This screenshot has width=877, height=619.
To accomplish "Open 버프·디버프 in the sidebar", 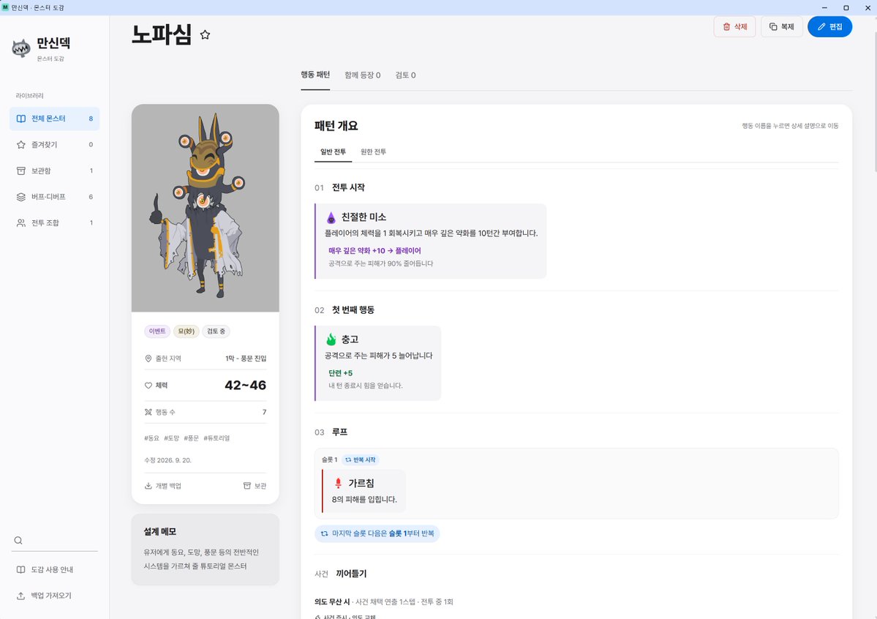I will coord(54,197).
